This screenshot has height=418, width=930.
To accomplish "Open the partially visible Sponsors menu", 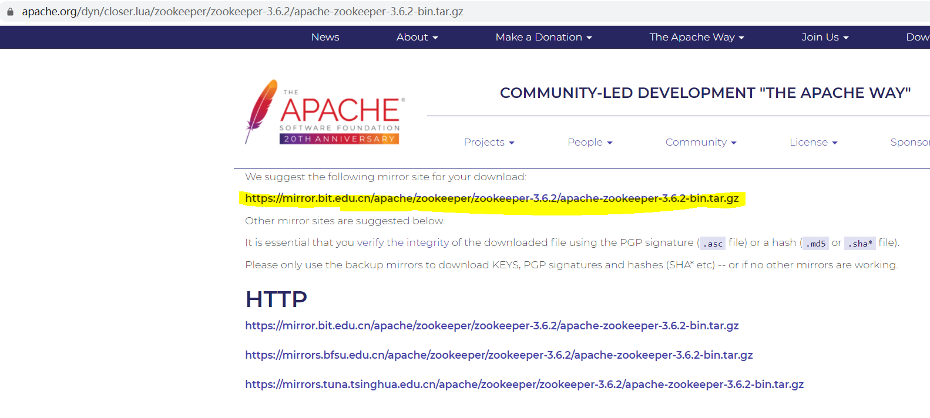I will pyautogui.click(x=910, y=142).
